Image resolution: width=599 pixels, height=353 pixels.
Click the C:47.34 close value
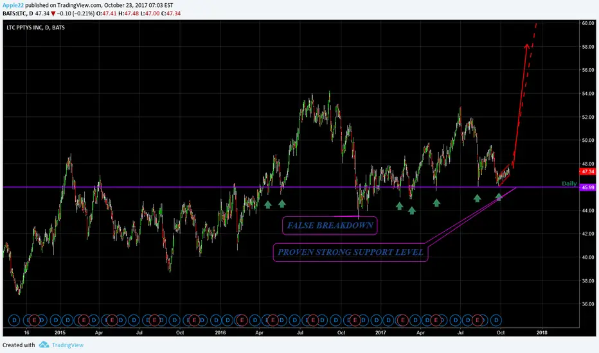171,13
